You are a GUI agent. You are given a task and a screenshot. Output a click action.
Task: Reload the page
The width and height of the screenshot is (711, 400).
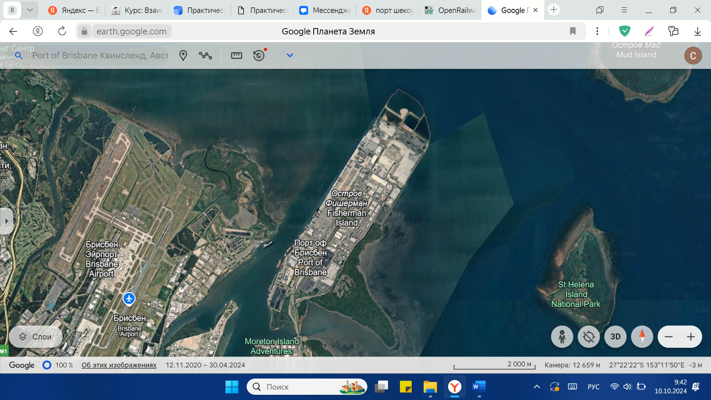click(x=62, y=31)
